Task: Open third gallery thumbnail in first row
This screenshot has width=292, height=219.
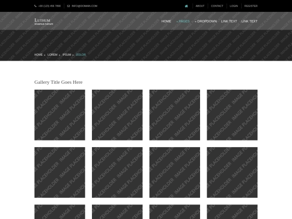Action: point(175,115)
